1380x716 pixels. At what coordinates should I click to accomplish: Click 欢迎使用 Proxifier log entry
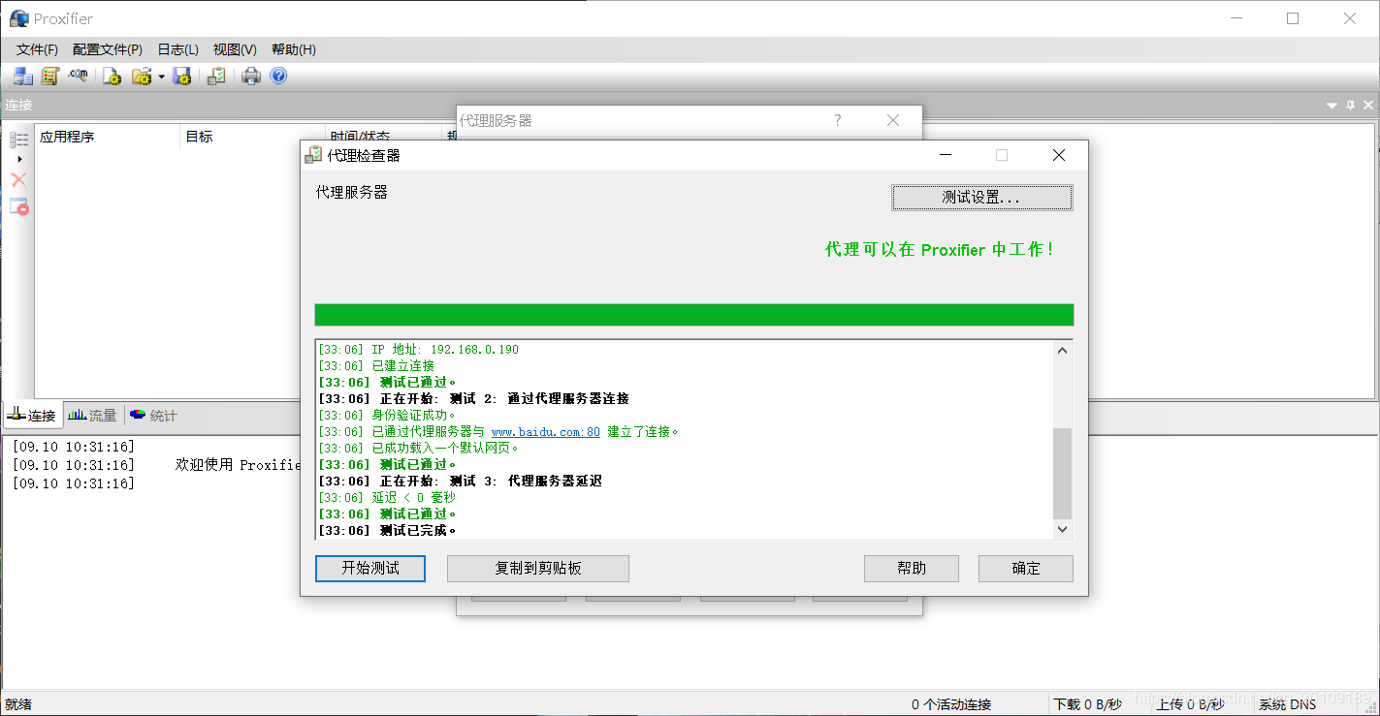pyautogui.click(x=239, y=465)
